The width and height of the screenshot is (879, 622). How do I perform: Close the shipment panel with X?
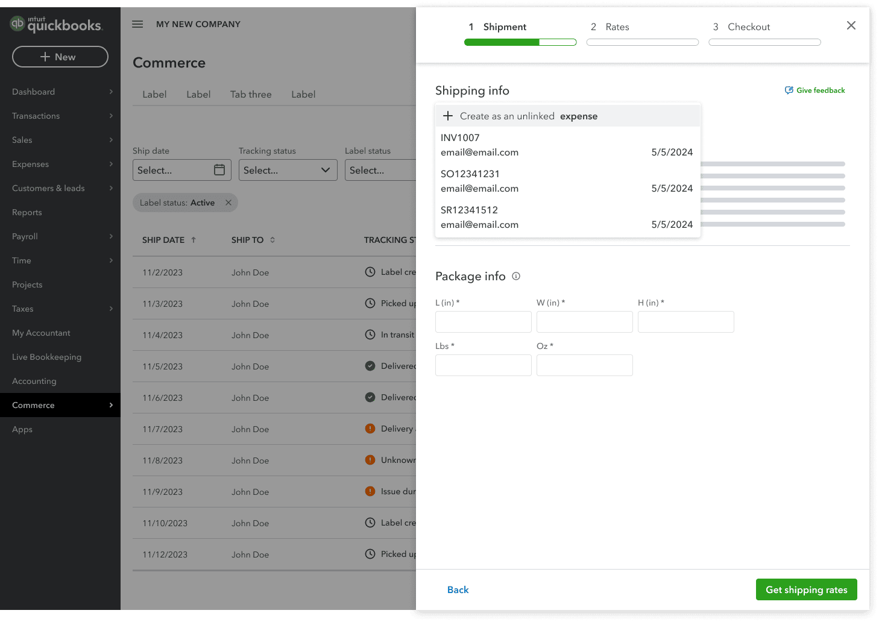pos(851,25)
